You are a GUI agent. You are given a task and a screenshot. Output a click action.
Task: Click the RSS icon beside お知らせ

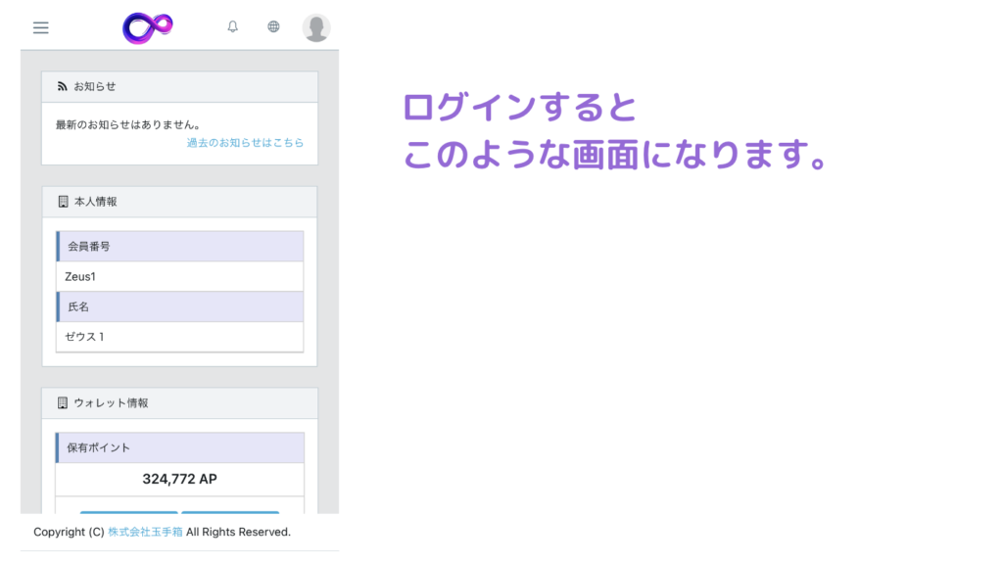[x=63, y=86]
